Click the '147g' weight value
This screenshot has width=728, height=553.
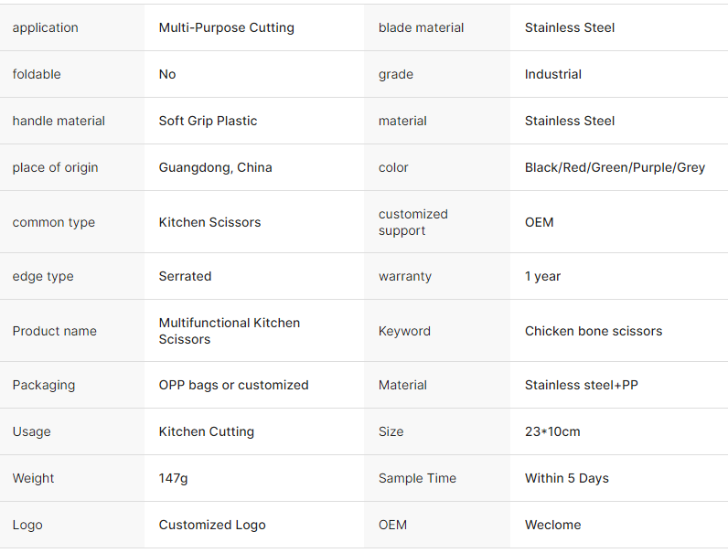coord(173,478)
